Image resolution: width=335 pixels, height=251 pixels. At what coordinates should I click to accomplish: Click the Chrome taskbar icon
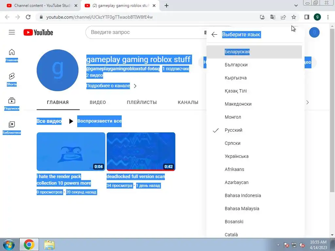pyautogui.click(x=29, y=244)
